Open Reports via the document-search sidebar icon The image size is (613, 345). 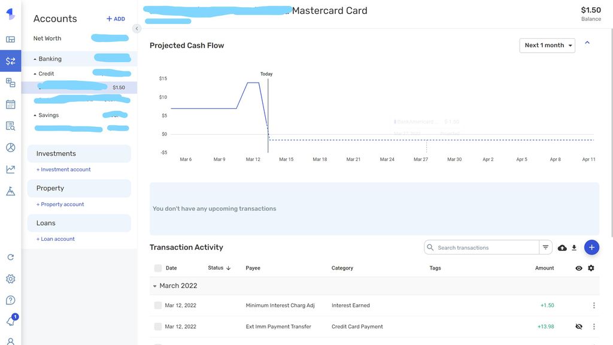coord(10,125)
